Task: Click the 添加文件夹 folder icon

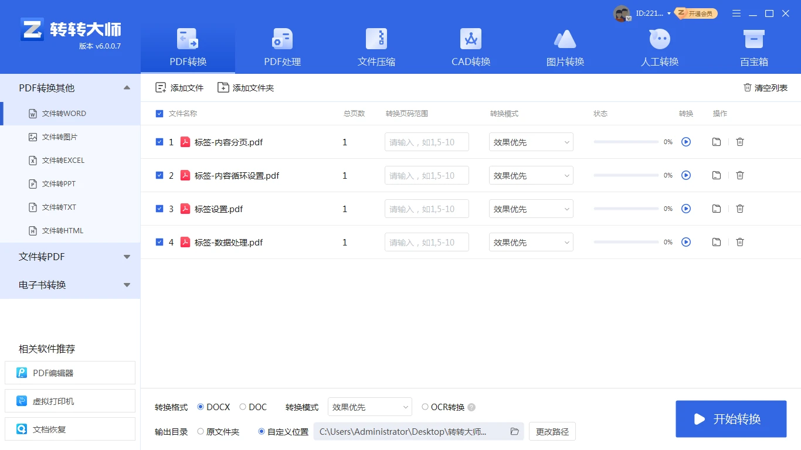Action: (223, 87)
